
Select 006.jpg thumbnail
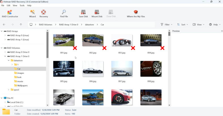point(93,69)
